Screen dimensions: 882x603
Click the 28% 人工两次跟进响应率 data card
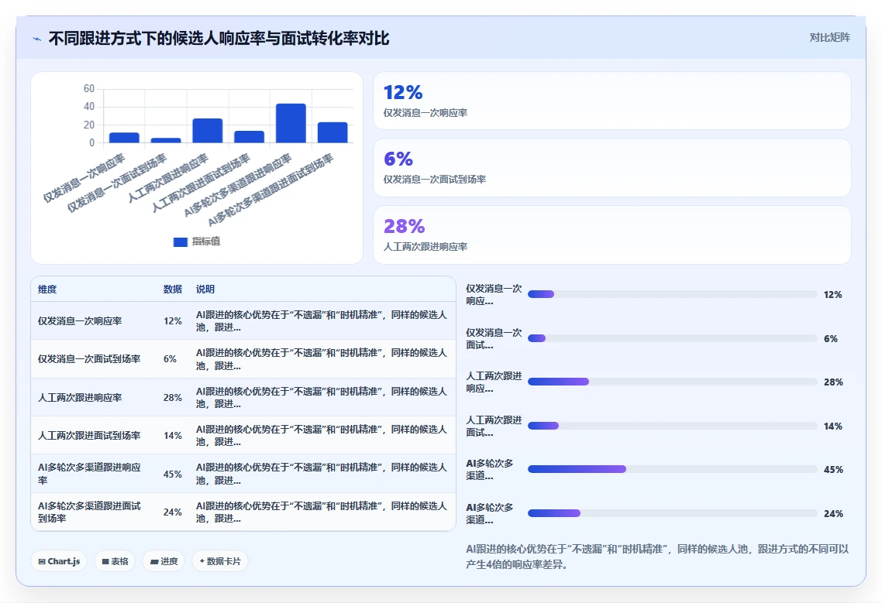pos(612,235)
